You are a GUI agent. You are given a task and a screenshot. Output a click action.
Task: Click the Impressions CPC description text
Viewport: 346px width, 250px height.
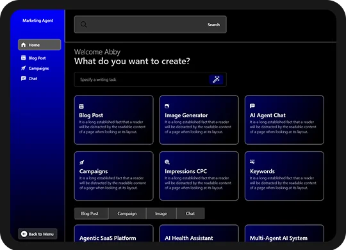pyautogui.click(x=198, y=183)
